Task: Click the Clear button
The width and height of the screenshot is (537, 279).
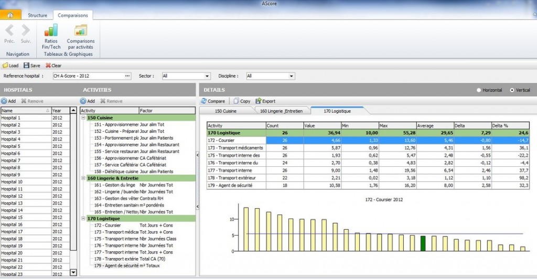Action: [x=53, y=66]
